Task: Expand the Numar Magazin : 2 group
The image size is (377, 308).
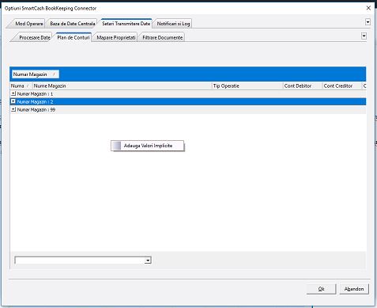Action: point(13,101)
